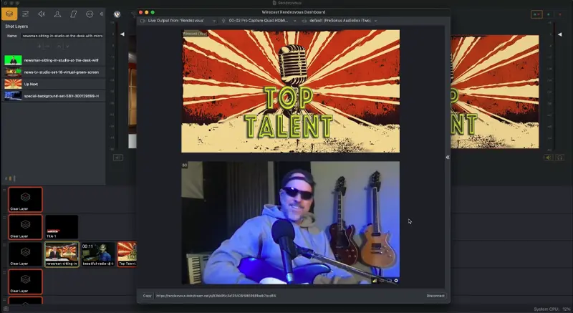Select newsman-sitting-in-studio layer in Shot Layers
573x313 pixels.
[54, 60]
